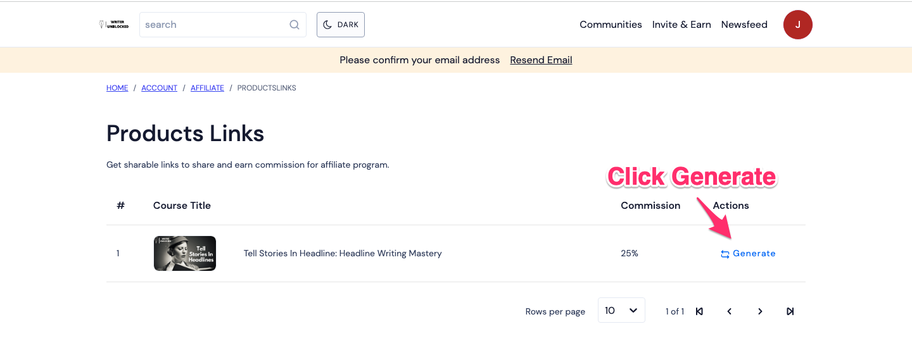Open the rows per page dropdown
Image resolution: width=912 pixels, height=355 pixels.
(621, 310)
